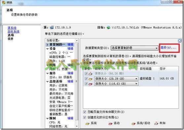Open the 保持大小 (29.29 GB) dropdown
184x130 pixels.
tap(116, 79)
